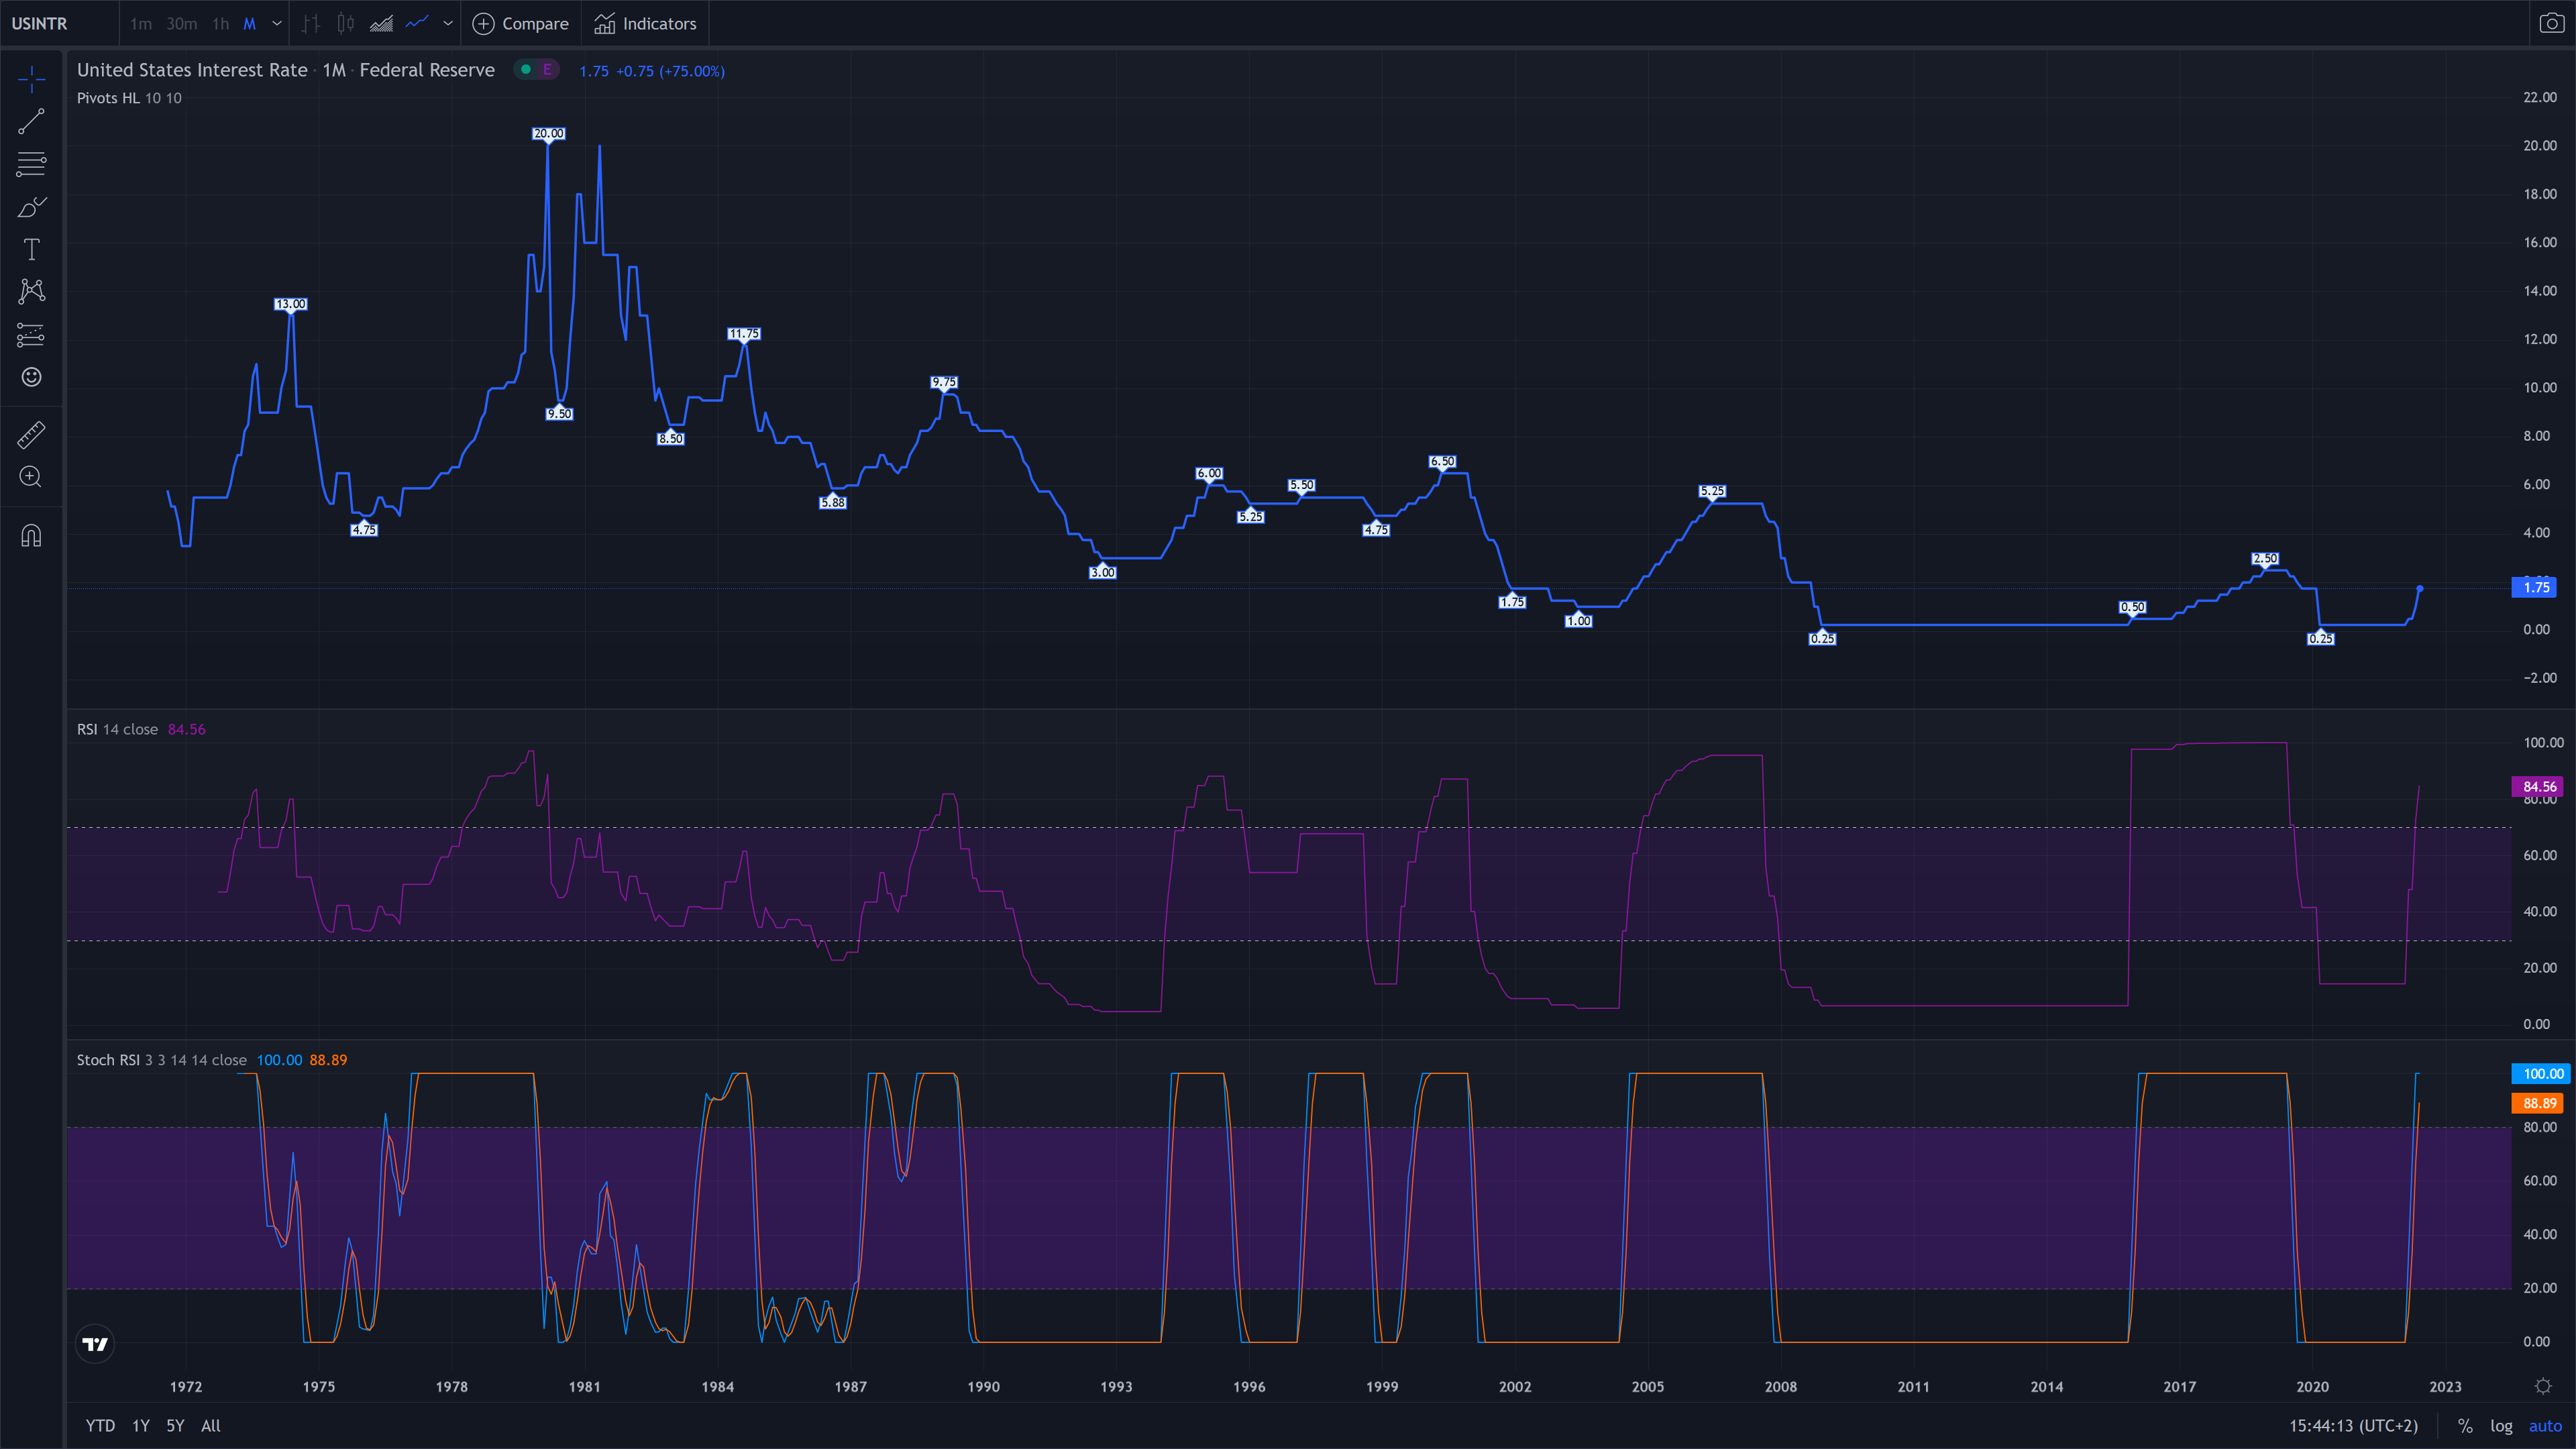Click the magnet snap mode icon
The image size is (2576, 1449).
pyautogui.click(x=31, y=536)
